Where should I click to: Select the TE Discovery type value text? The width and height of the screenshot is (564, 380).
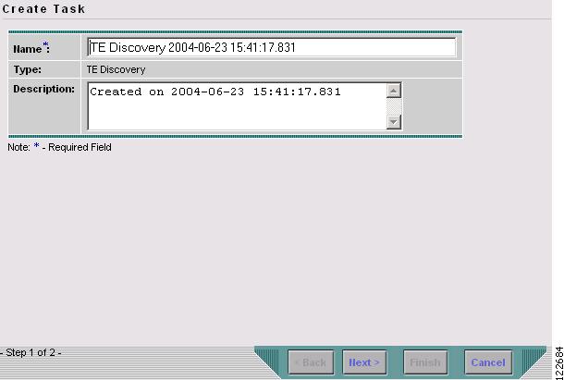pos(116,69)
